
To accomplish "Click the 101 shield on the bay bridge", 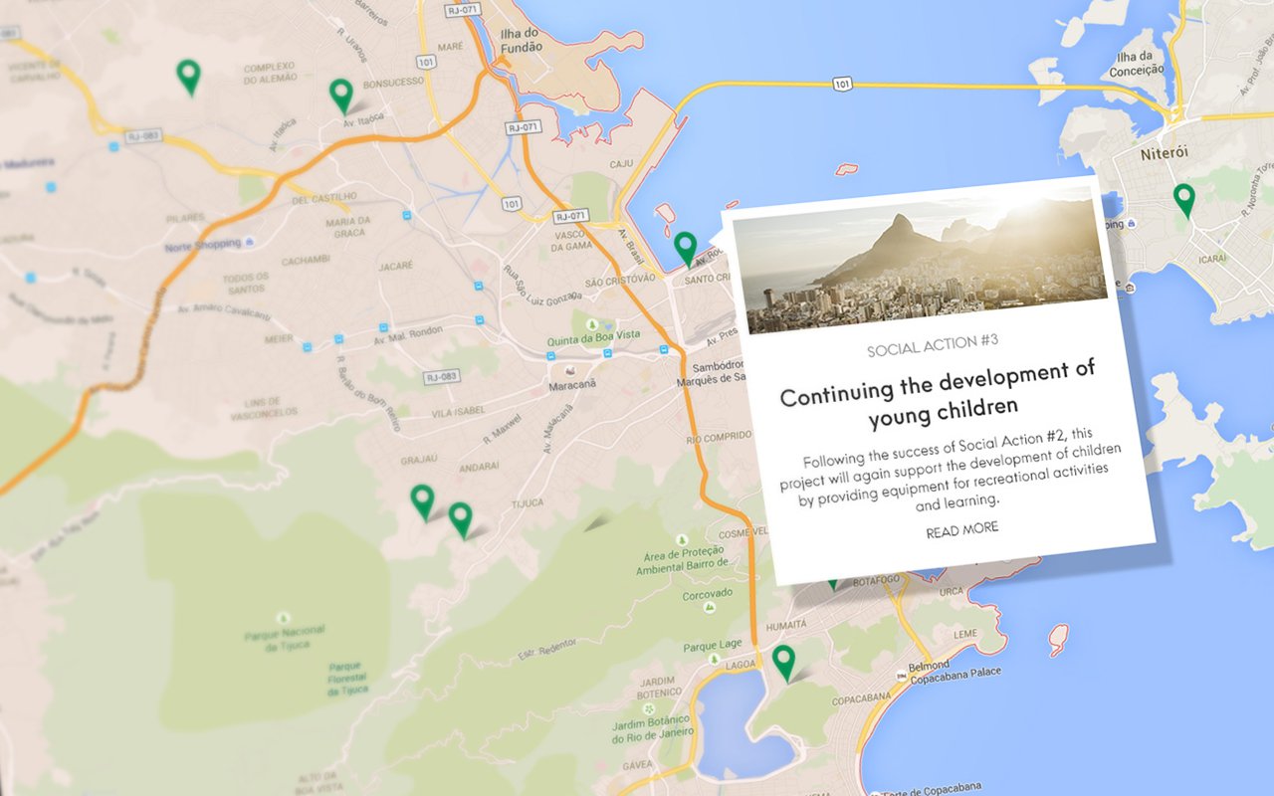I will 842,85.
